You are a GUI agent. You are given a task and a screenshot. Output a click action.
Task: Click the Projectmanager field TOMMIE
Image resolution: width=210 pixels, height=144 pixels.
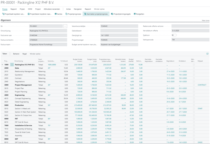(x=119, y=40)
